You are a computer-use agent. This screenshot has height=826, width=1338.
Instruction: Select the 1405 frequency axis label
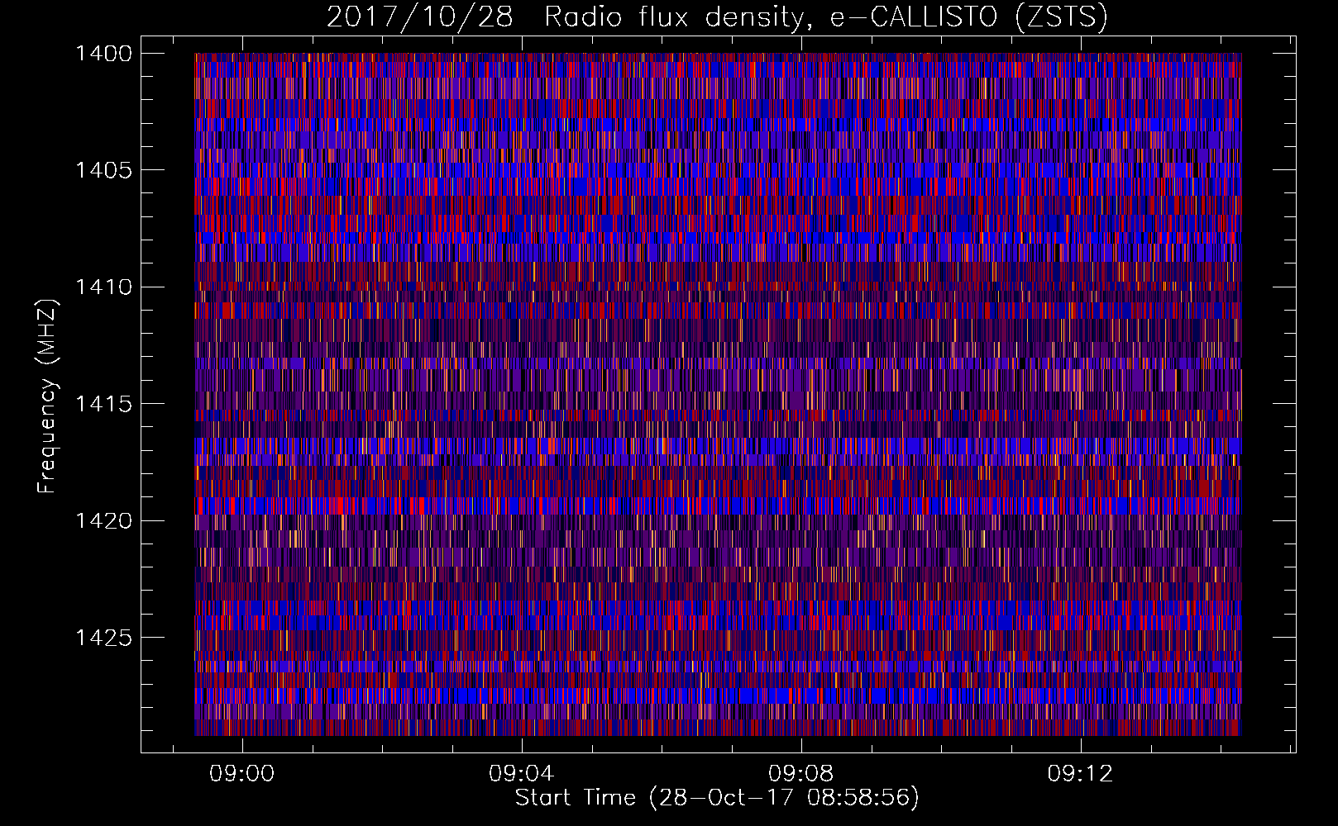coord(103,170)
